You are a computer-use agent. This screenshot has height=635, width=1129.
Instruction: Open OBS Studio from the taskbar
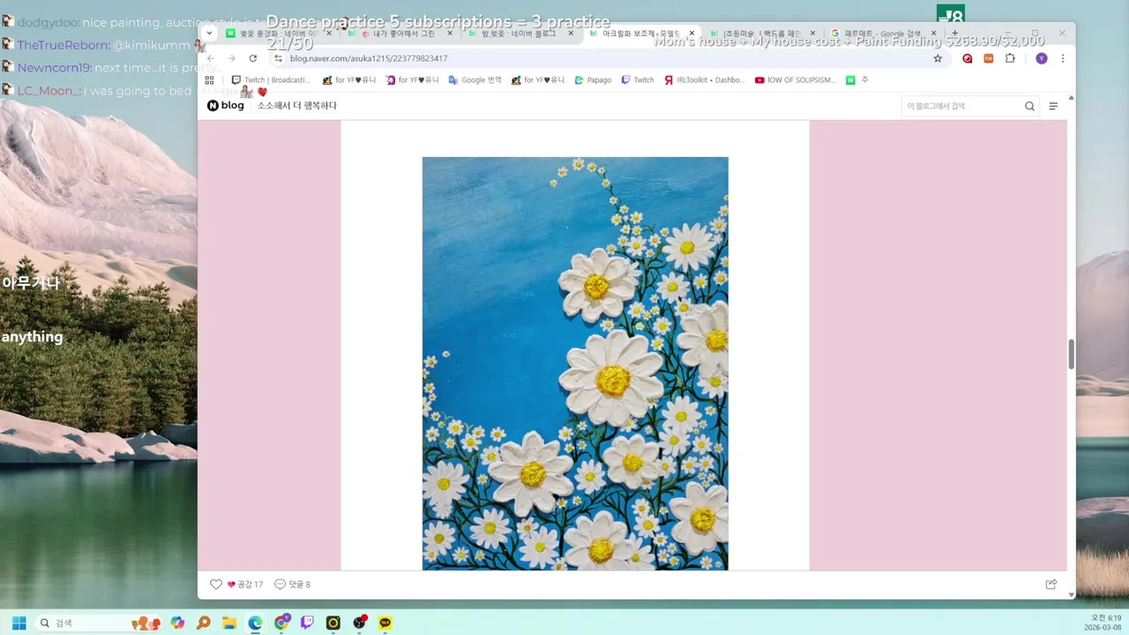359,623
